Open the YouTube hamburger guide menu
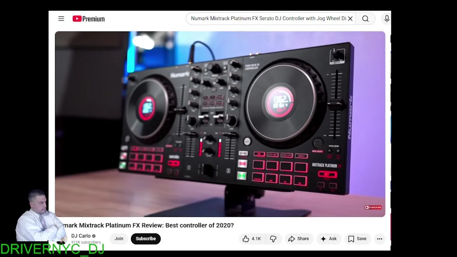The width and height of the screenshot is (457, 257). 61,19
